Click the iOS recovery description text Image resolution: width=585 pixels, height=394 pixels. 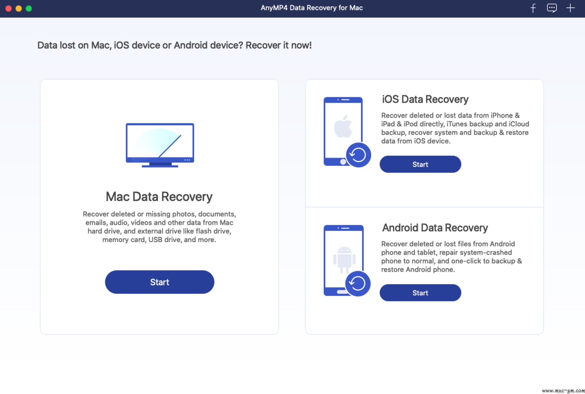455,128
